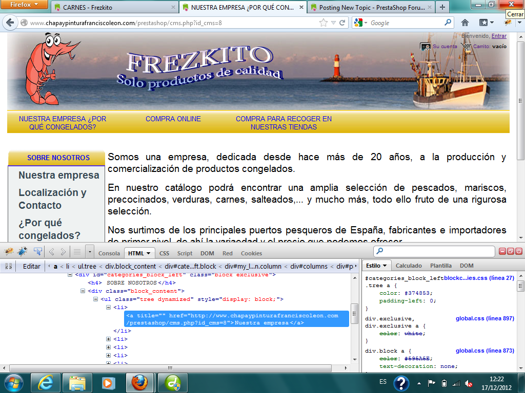Expand the third li node
This screenshot has height=393, width=525.
pos(108,347)
